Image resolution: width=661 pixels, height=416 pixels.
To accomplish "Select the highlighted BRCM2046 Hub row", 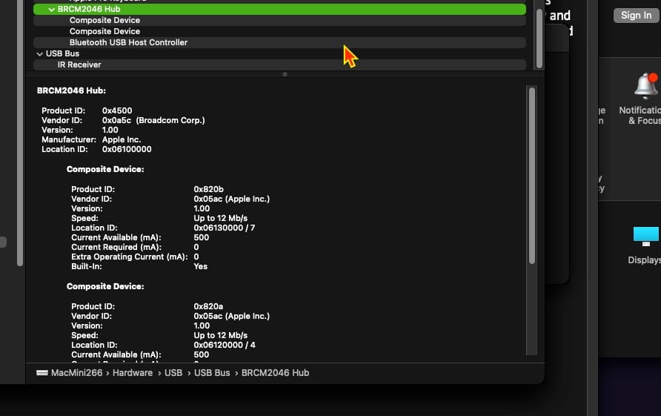I will tap(279, 10).
